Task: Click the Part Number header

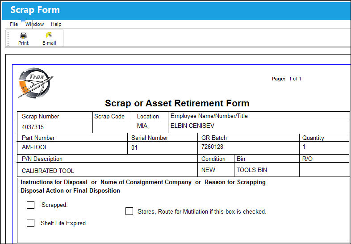Action: (x=38, y=138)
